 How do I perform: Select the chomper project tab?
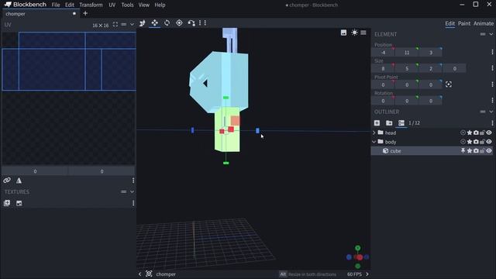(x=40, y=14)
